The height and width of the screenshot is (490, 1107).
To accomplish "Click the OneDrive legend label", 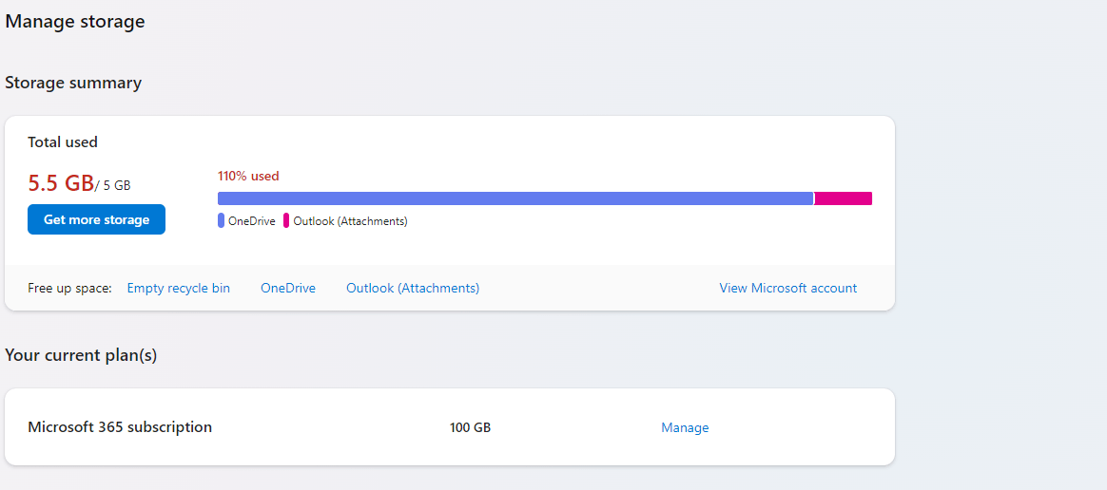I will click(x=251, y=221).
